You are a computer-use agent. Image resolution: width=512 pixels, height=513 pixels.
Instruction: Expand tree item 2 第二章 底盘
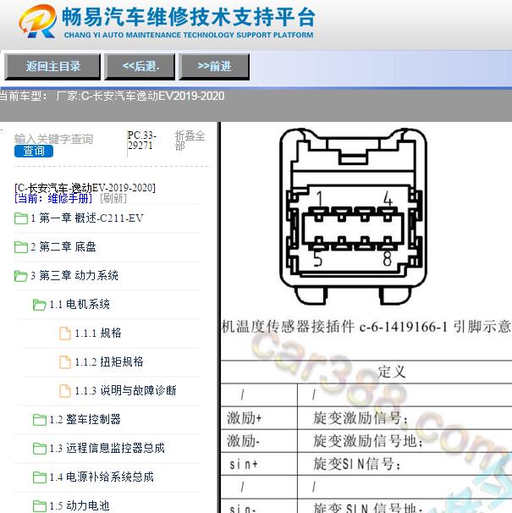coord(63,247)
